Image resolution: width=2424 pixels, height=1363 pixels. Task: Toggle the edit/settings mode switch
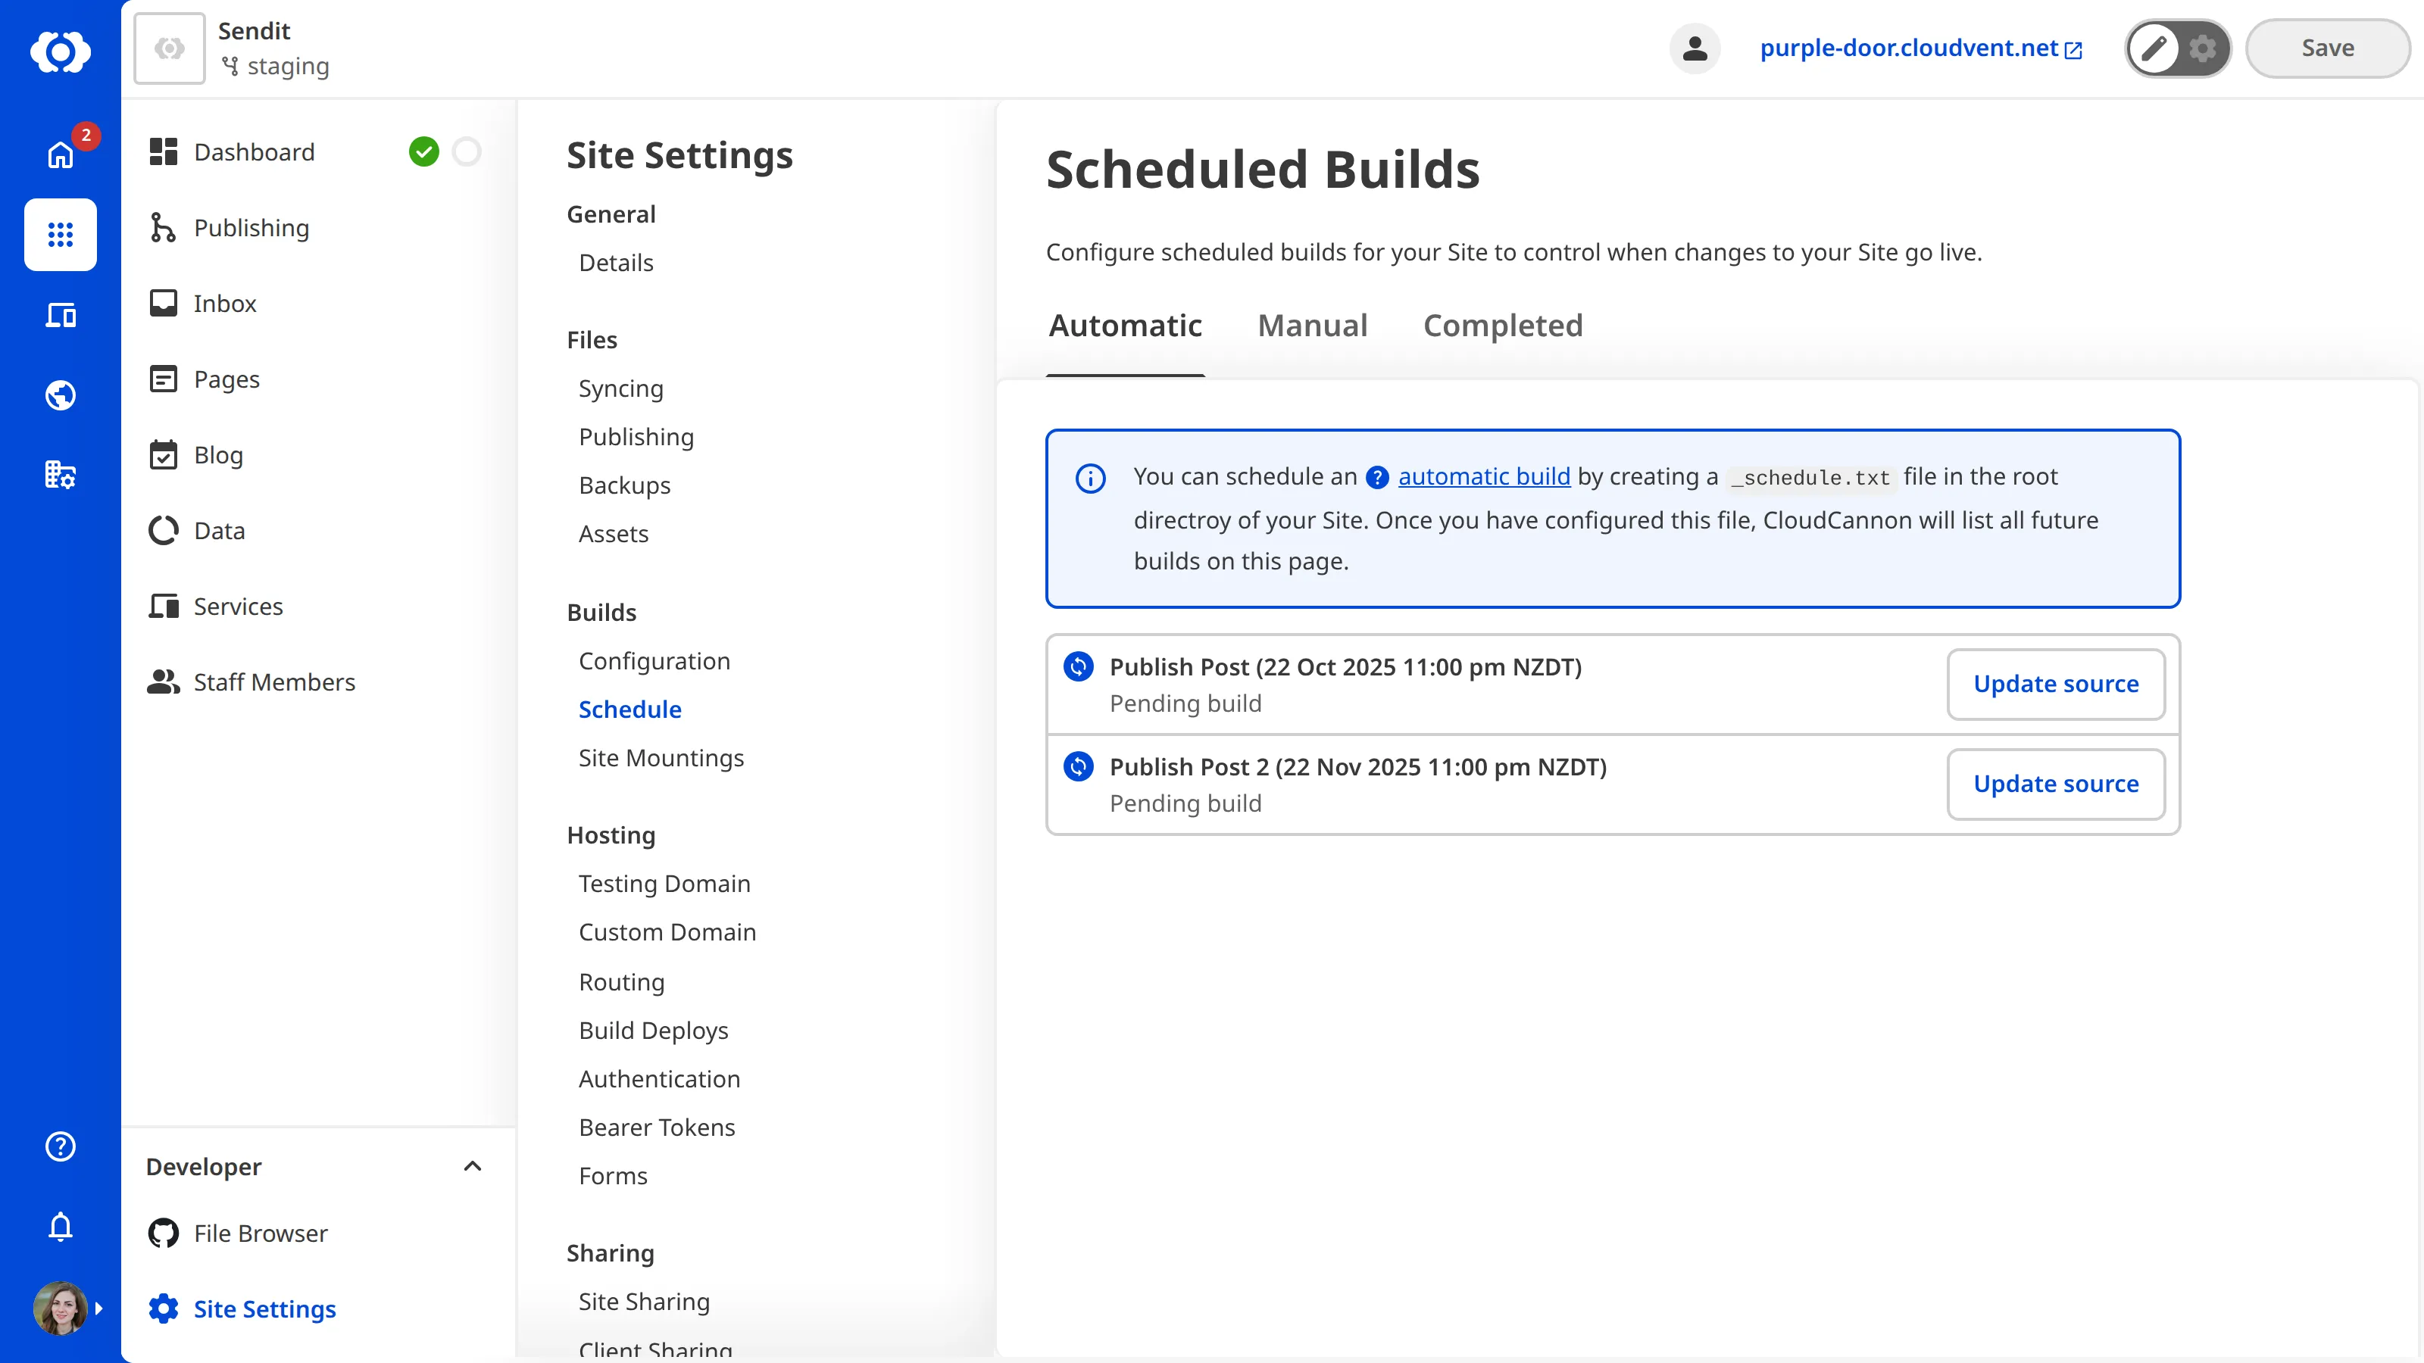[2178, 48]
